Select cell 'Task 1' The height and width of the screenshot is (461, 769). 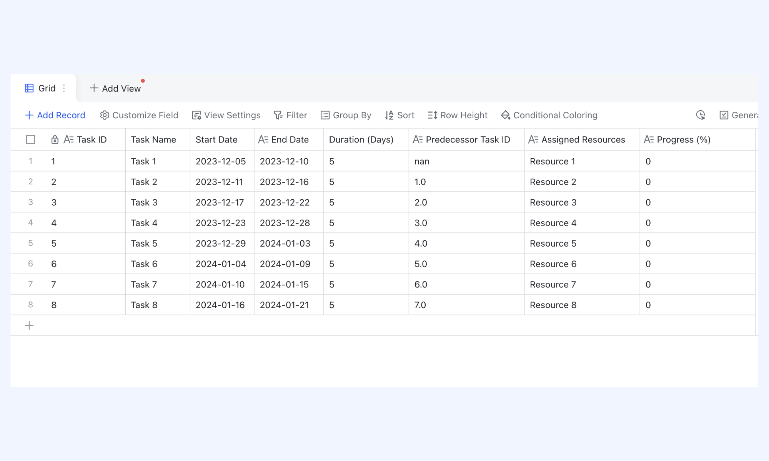click(158, 161)
